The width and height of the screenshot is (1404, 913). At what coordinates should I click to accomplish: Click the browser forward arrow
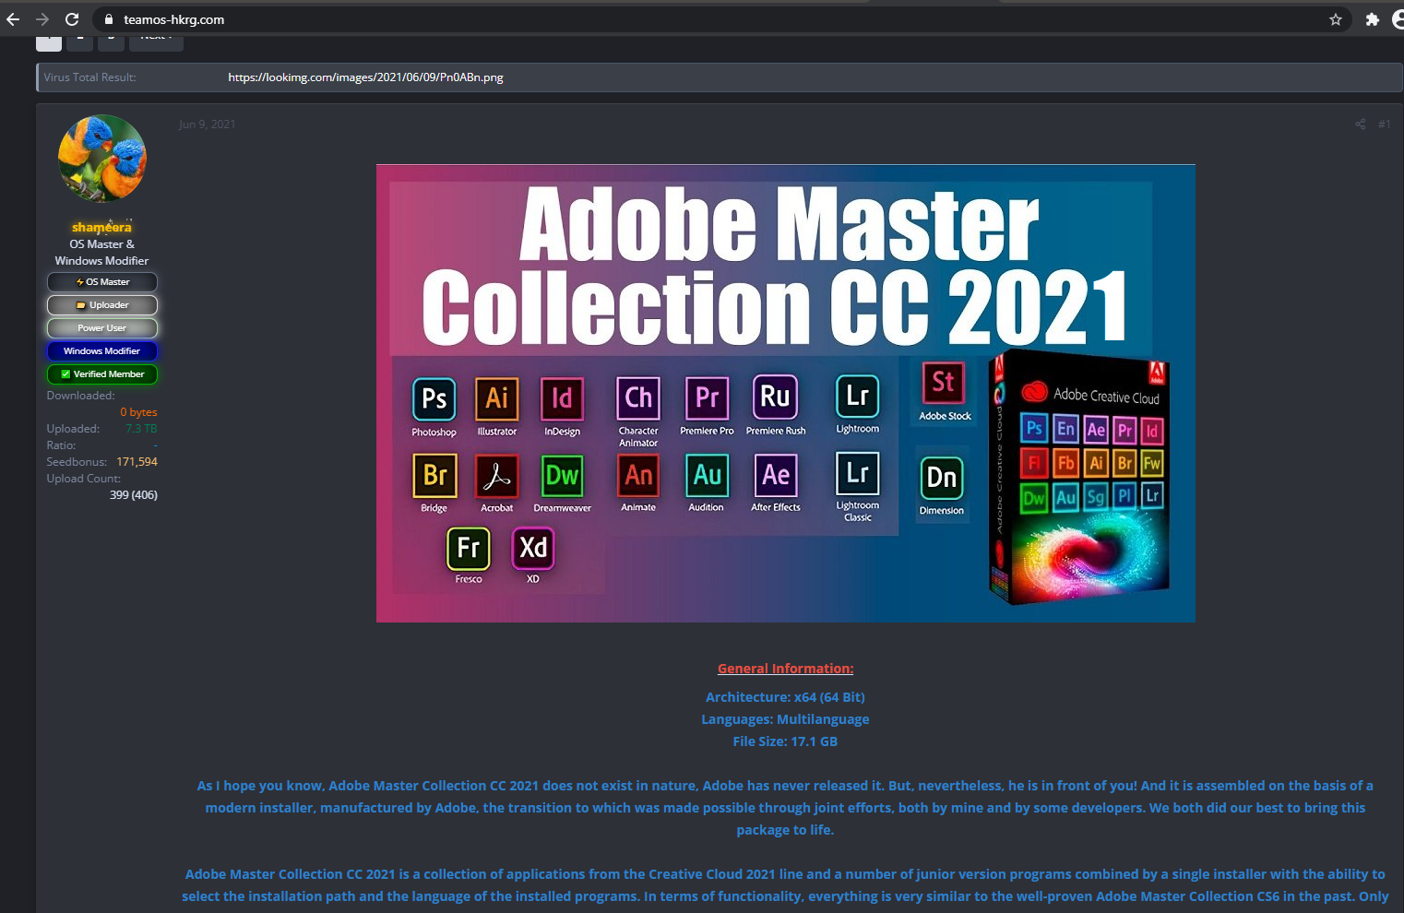(x=42, y=19)
